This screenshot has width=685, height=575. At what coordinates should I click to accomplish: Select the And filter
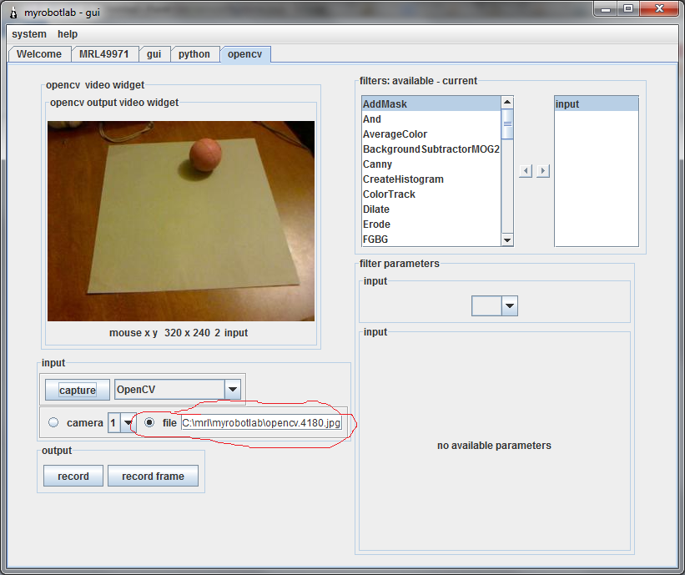[x=431, y=119]
